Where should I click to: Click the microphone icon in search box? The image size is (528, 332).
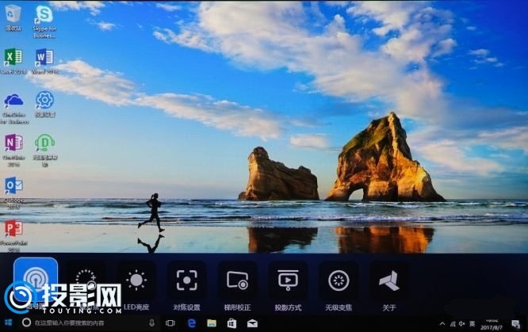click(x=151, y=322)
